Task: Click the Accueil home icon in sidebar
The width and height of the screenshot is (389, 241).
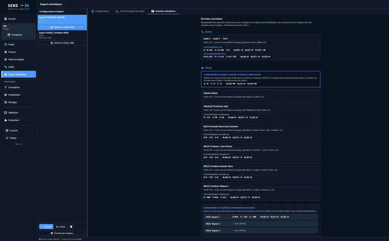Action: point(6,19)
